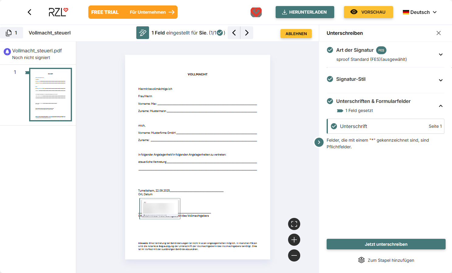Collapse Unterschriften & Formularfelder section

pos(440,106)
